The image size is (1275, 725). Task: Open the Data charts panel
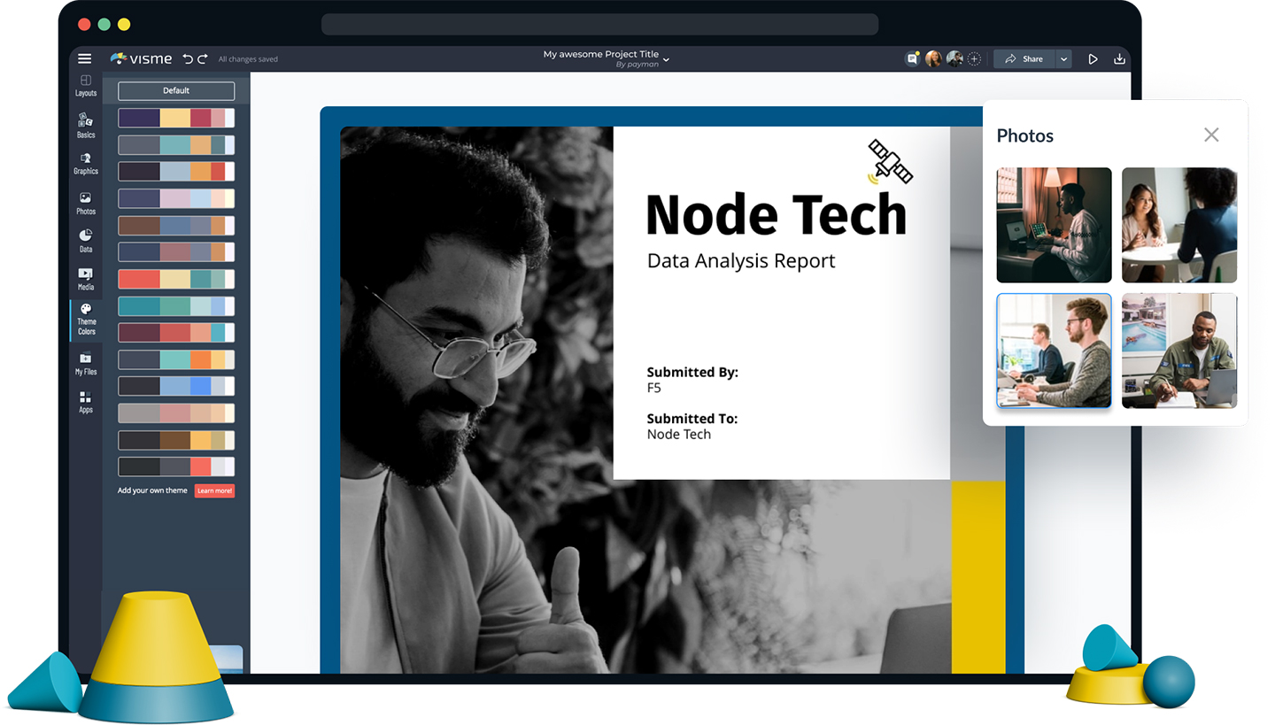point(86,241)
